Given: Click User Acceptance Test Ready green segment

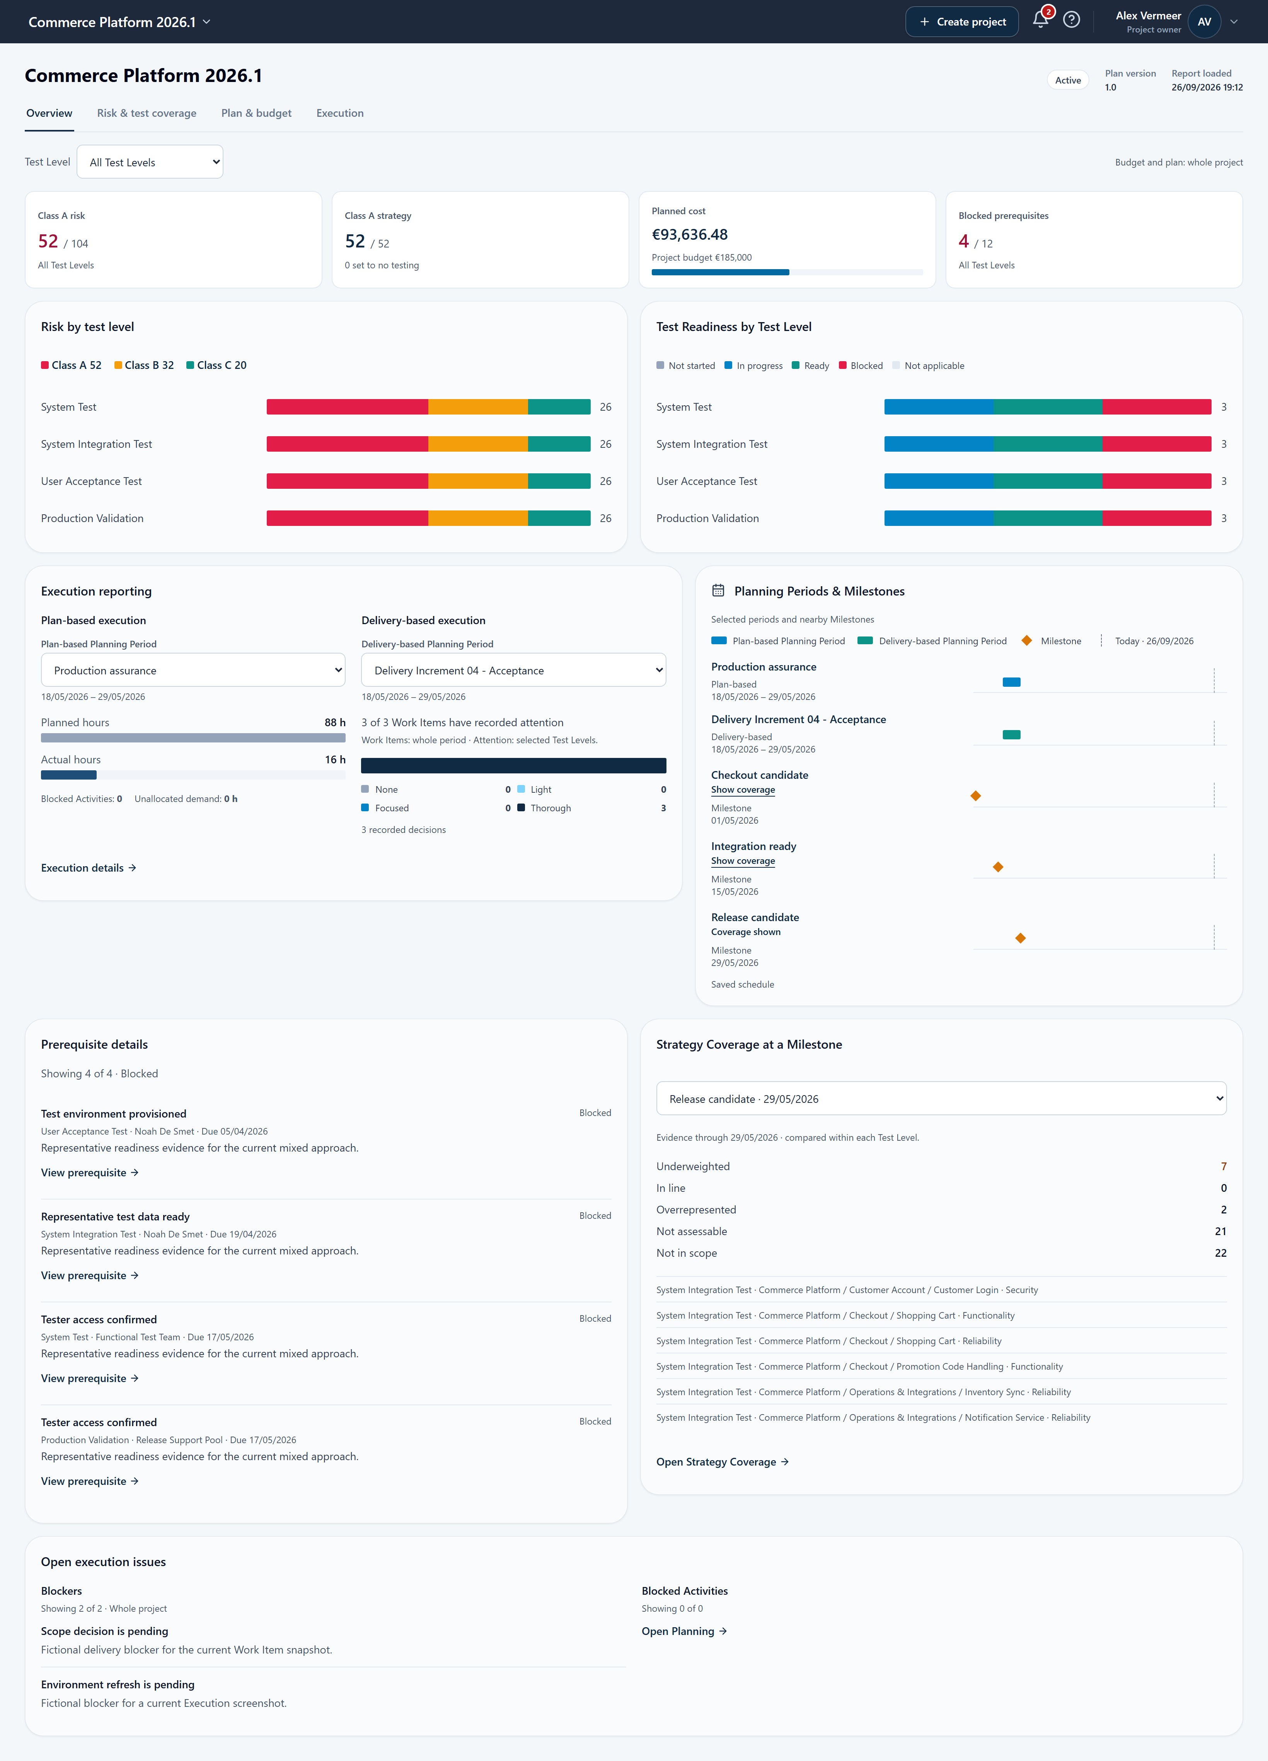Looking at the screenshot, I should pos(1048,481).
